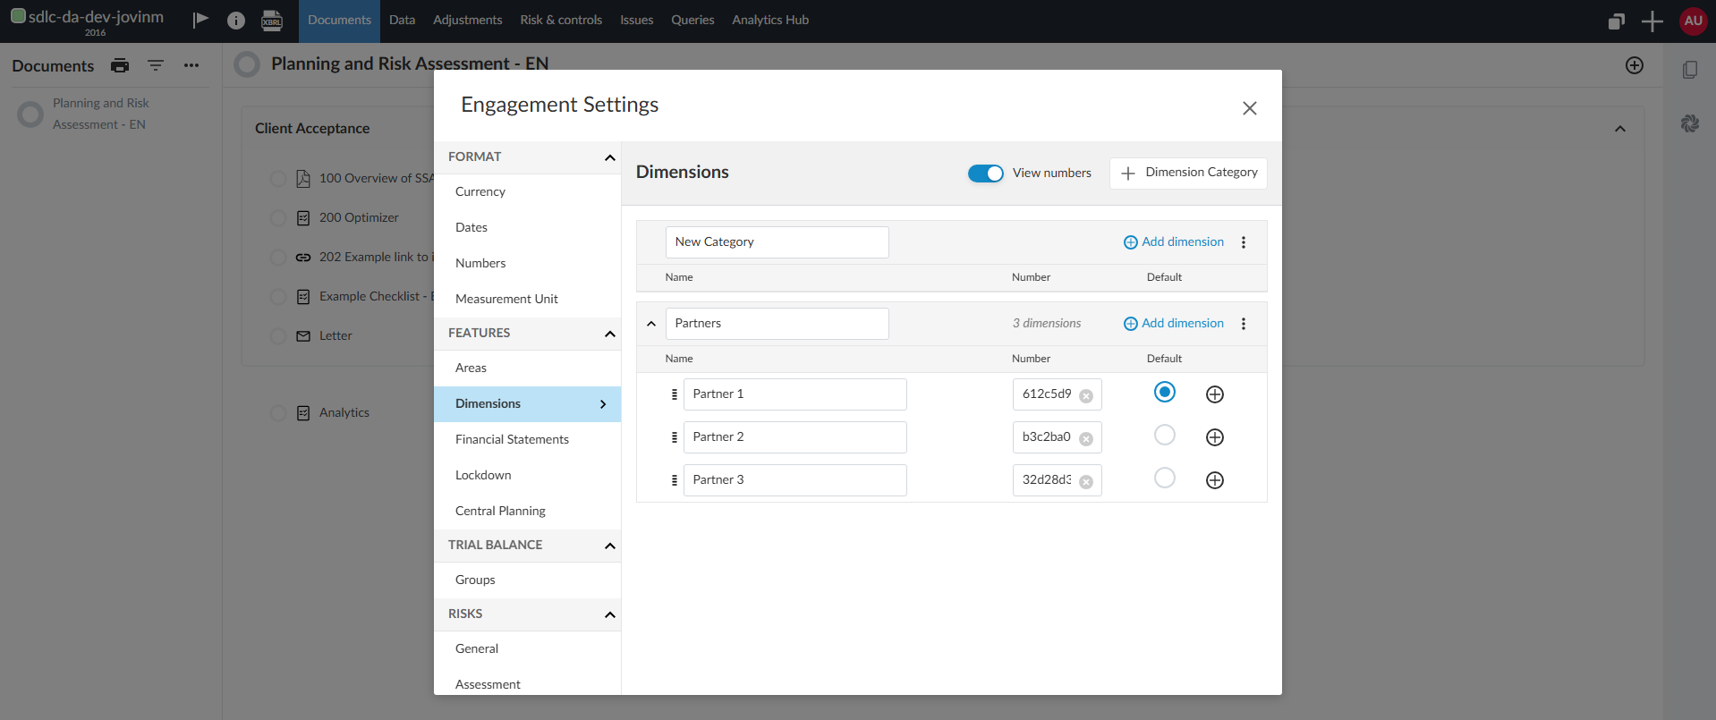
Task: Open the 202 Example link document
Action: [376, 258]
